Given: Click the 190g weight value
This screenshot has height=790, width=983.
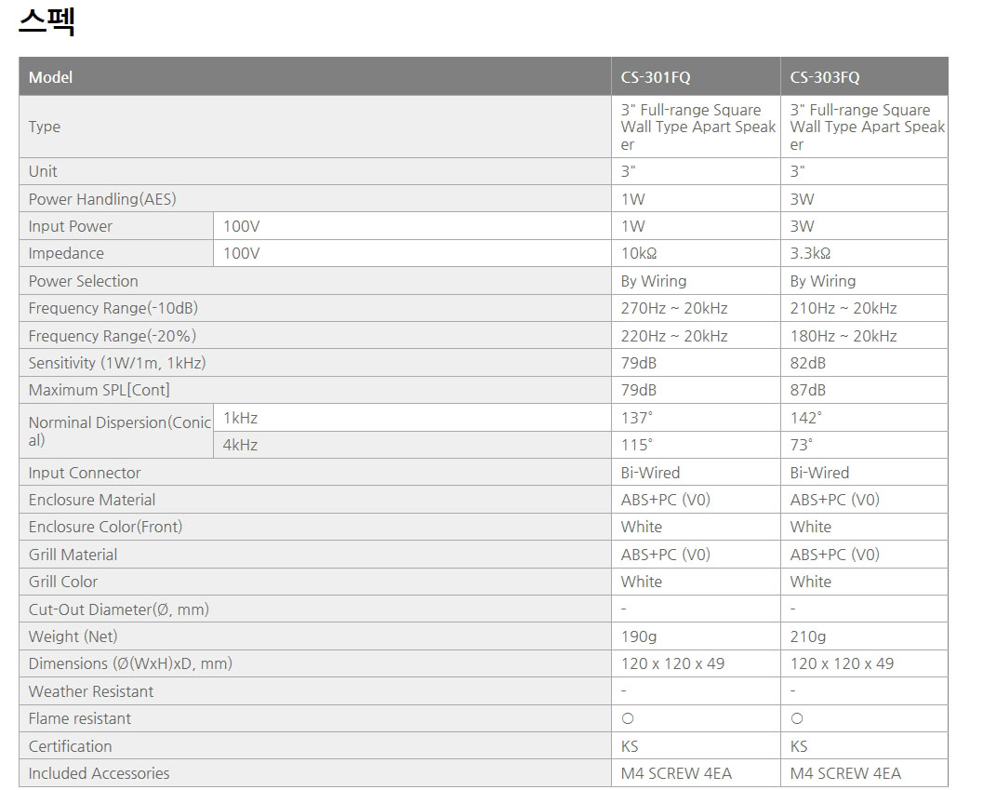Looking at the screenshot, I should (x=638, y=636).
